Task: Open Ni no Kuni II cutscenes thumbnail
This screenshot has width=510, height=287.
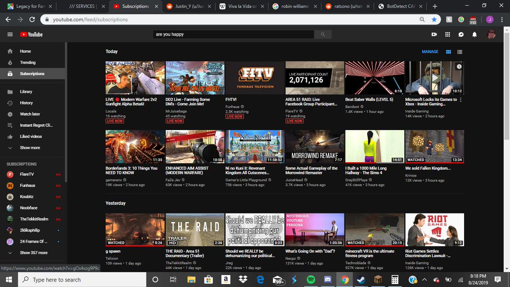Action: click(x=255, y=147)
